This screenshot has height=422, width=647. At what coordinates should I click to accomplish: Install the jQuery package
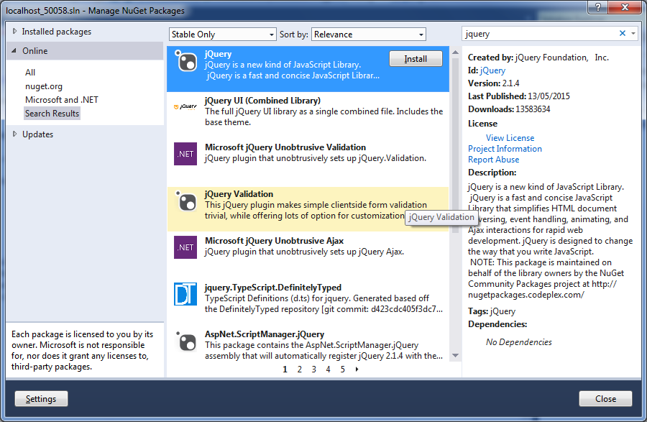pyautogui.click(x=416, y=59)
